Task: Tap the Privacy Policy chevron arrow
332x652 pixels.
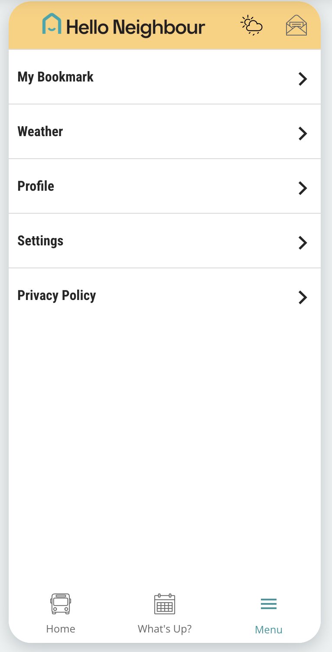Action: coord(303,297)
